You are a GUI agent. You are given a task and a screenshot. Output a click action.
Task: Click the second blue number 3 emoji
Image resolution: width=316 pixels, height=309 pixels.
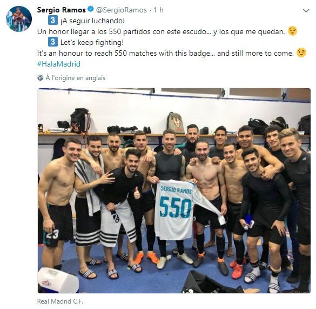[x=53, y=42]
